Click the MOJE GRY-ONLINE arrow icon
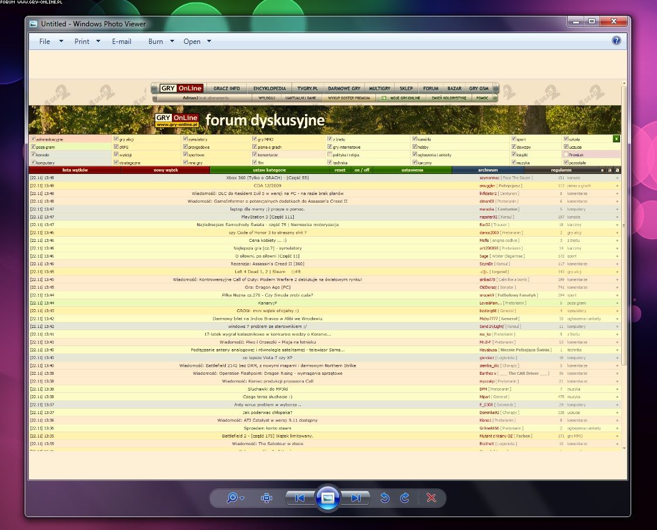The width and height of the screenshot is (657, 530). point(384,98)
